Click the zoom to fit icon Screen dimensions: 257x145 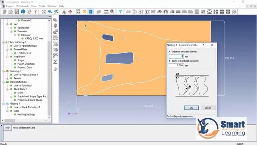point(44,12)
